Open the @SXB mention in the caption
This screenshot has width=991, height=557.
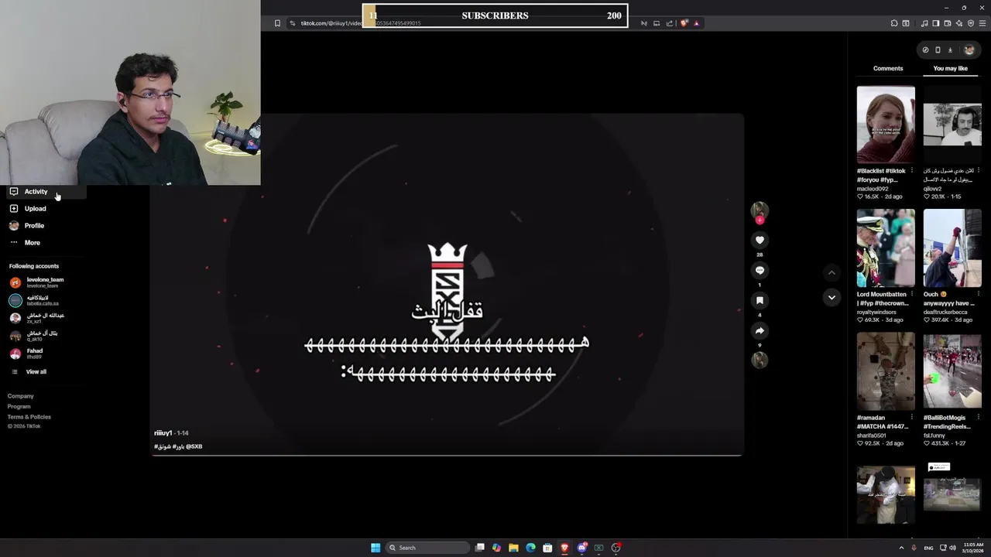tap(194, 446)
